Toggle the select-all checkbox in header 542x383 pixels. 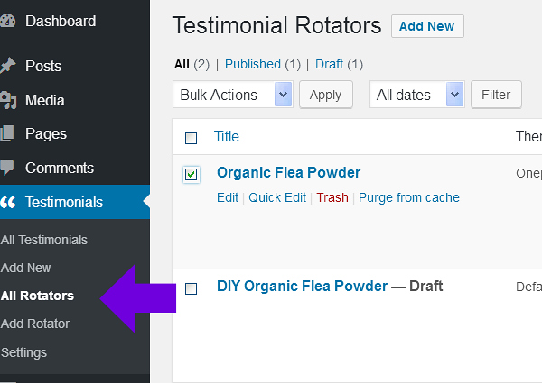[x=191, y=138]
